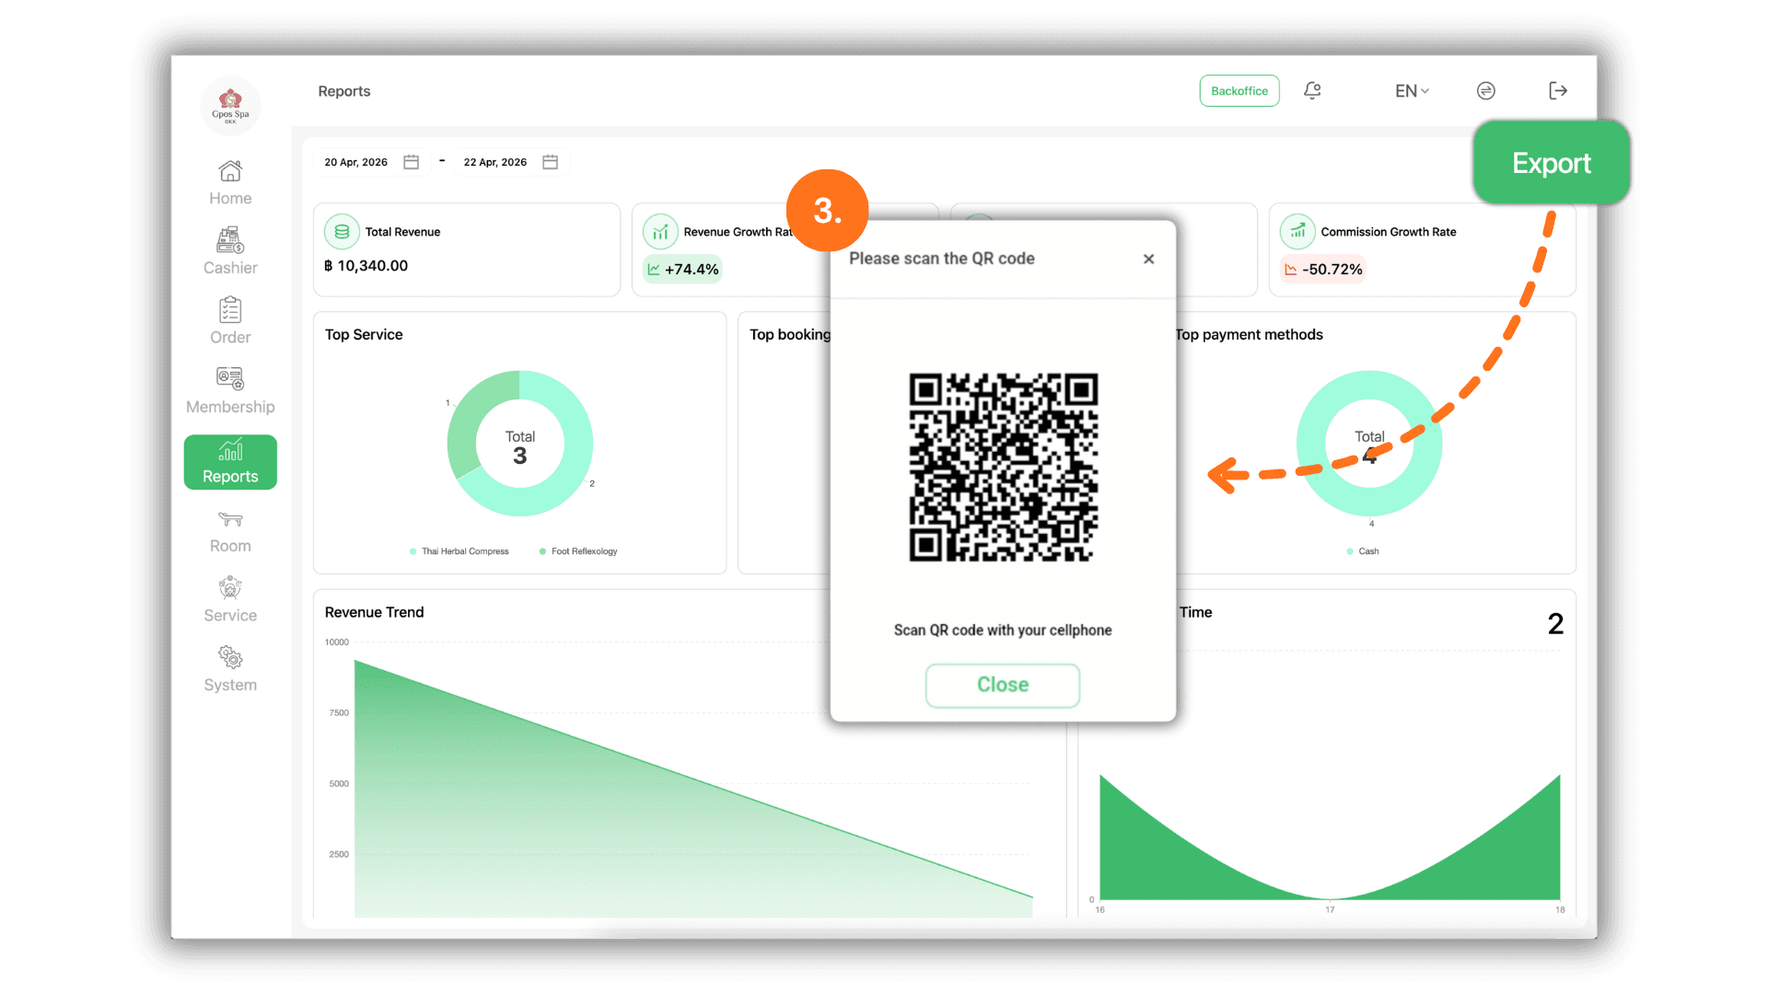Open the notifications bell
The height and width of the screenshot is (994, 1768).
coord(1312,90)
